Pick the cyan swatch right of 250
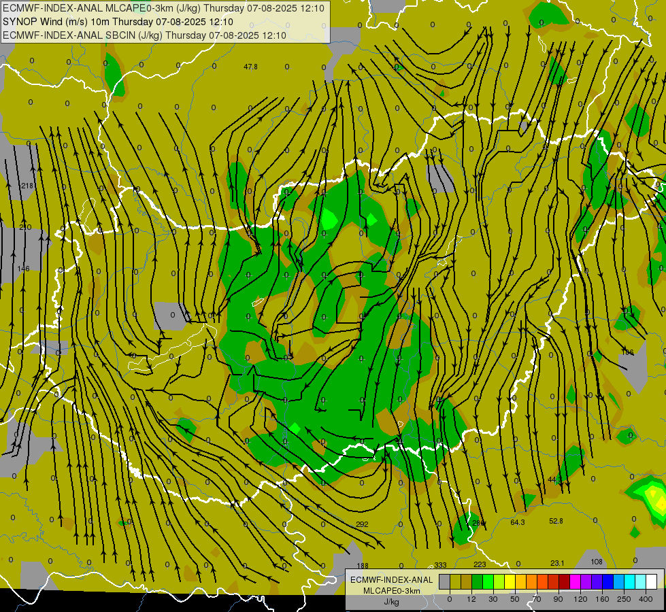666x612 pixels. tap(630, 581)
